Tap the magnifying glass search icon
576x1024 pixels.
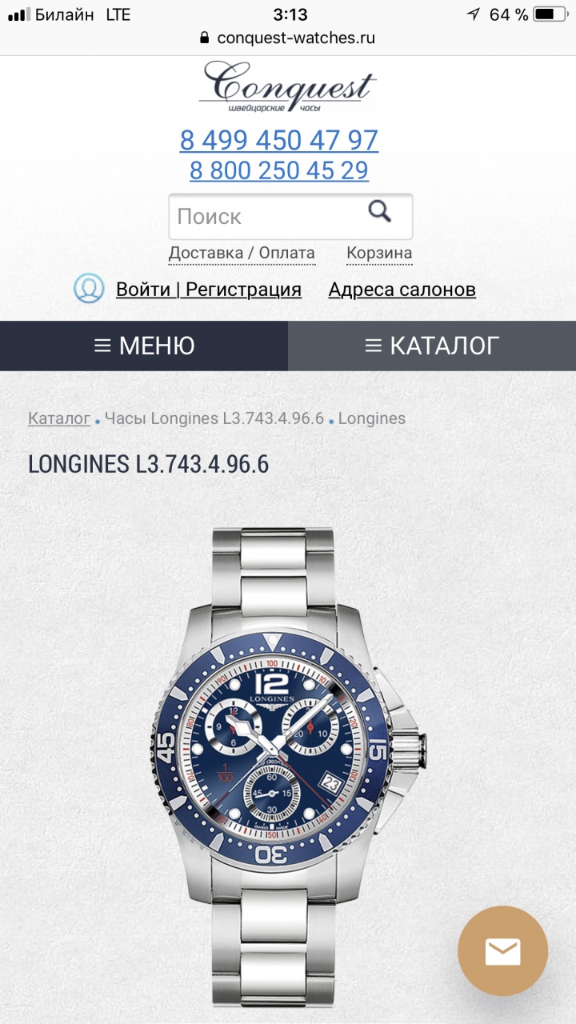379,211
